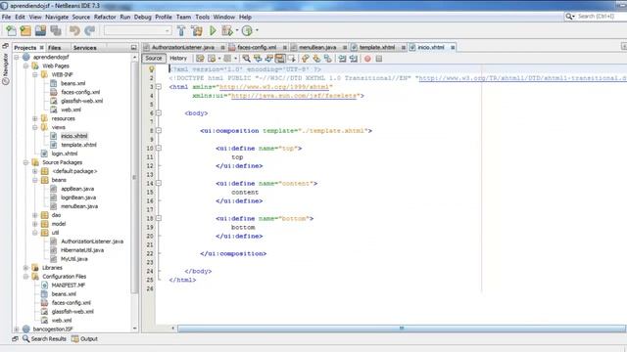Viewport: 627px width, 352px height.
Task: Open the Debug Project dropdown arrow
Action: [x=237, y=30]
